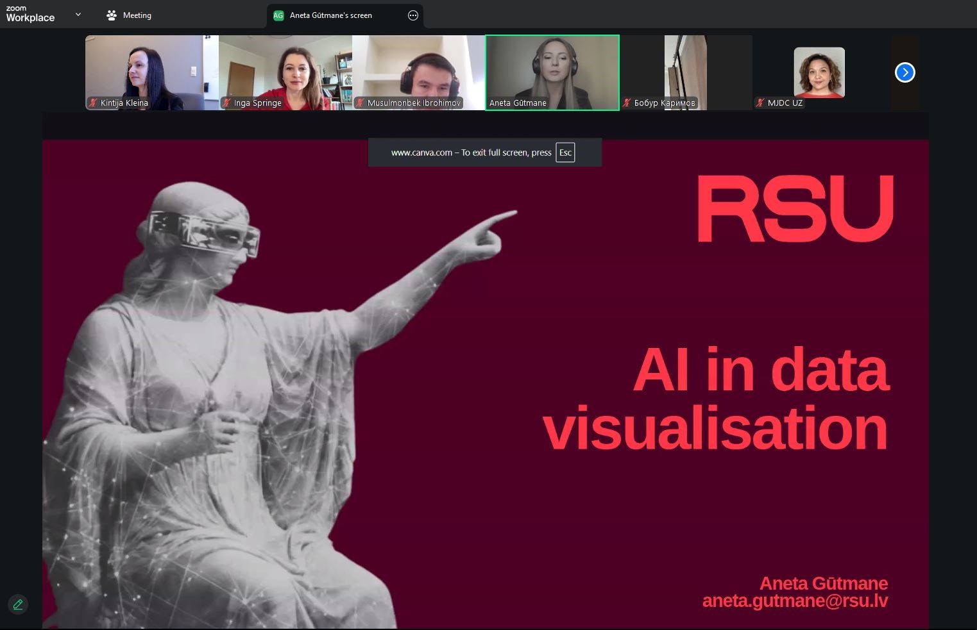Open the ellipsis options on the screen tab
Viewport: 977px width, 630px height.
pyautogui.click(x=413, y=15)
